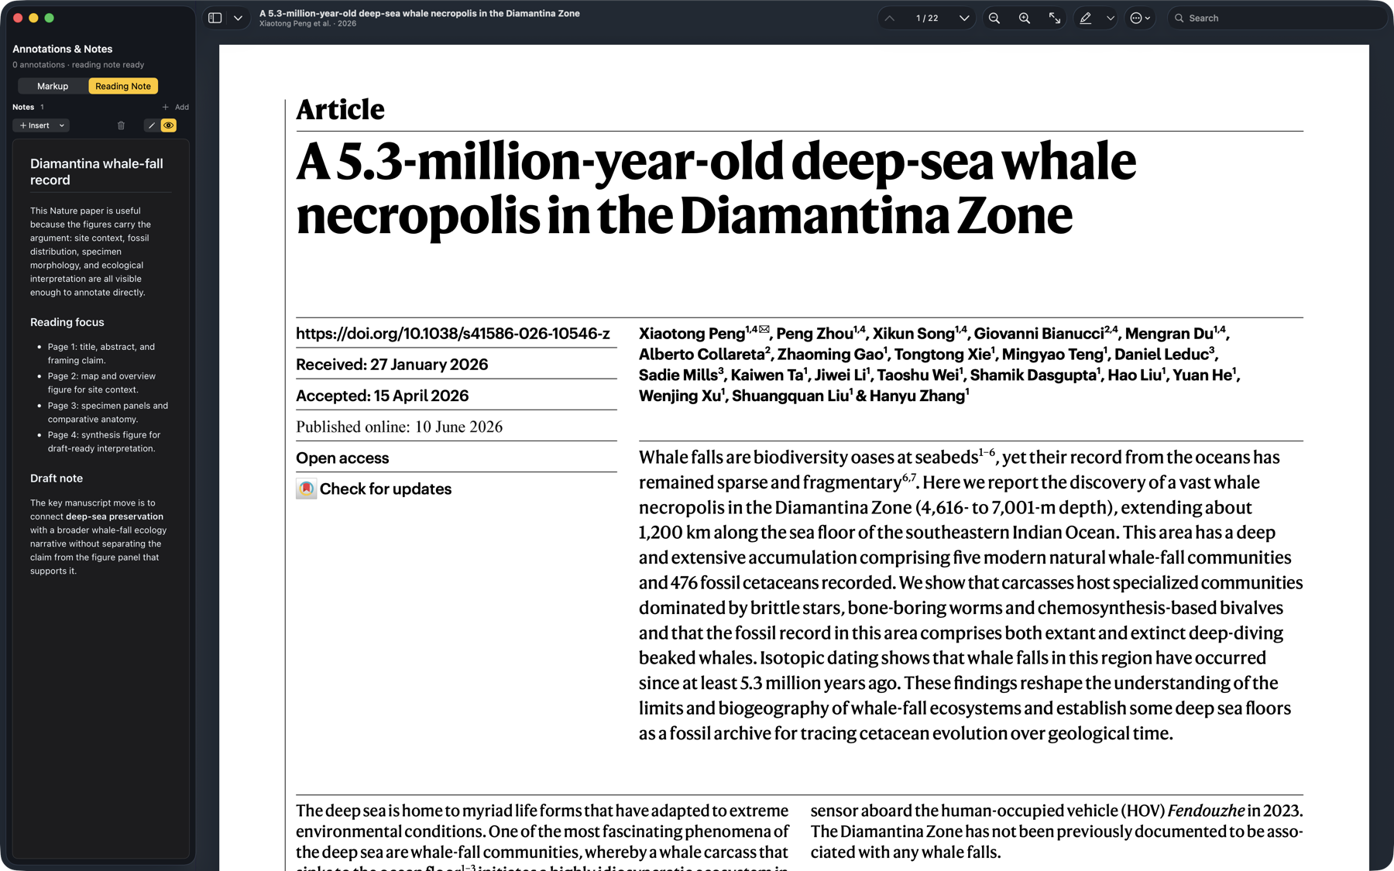Click the zoom out magnifier icon
This screenshot has width=1394, height=871.
(994, 18)
